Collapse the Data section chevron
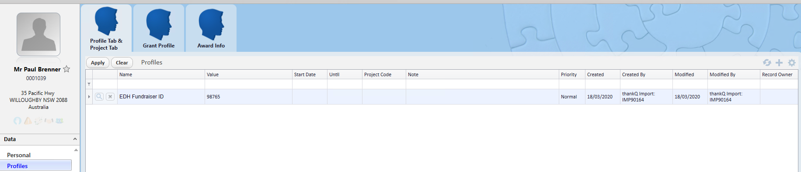Image resolution: width=801 pixels, height=172 pixels. [x=75, y=139]
